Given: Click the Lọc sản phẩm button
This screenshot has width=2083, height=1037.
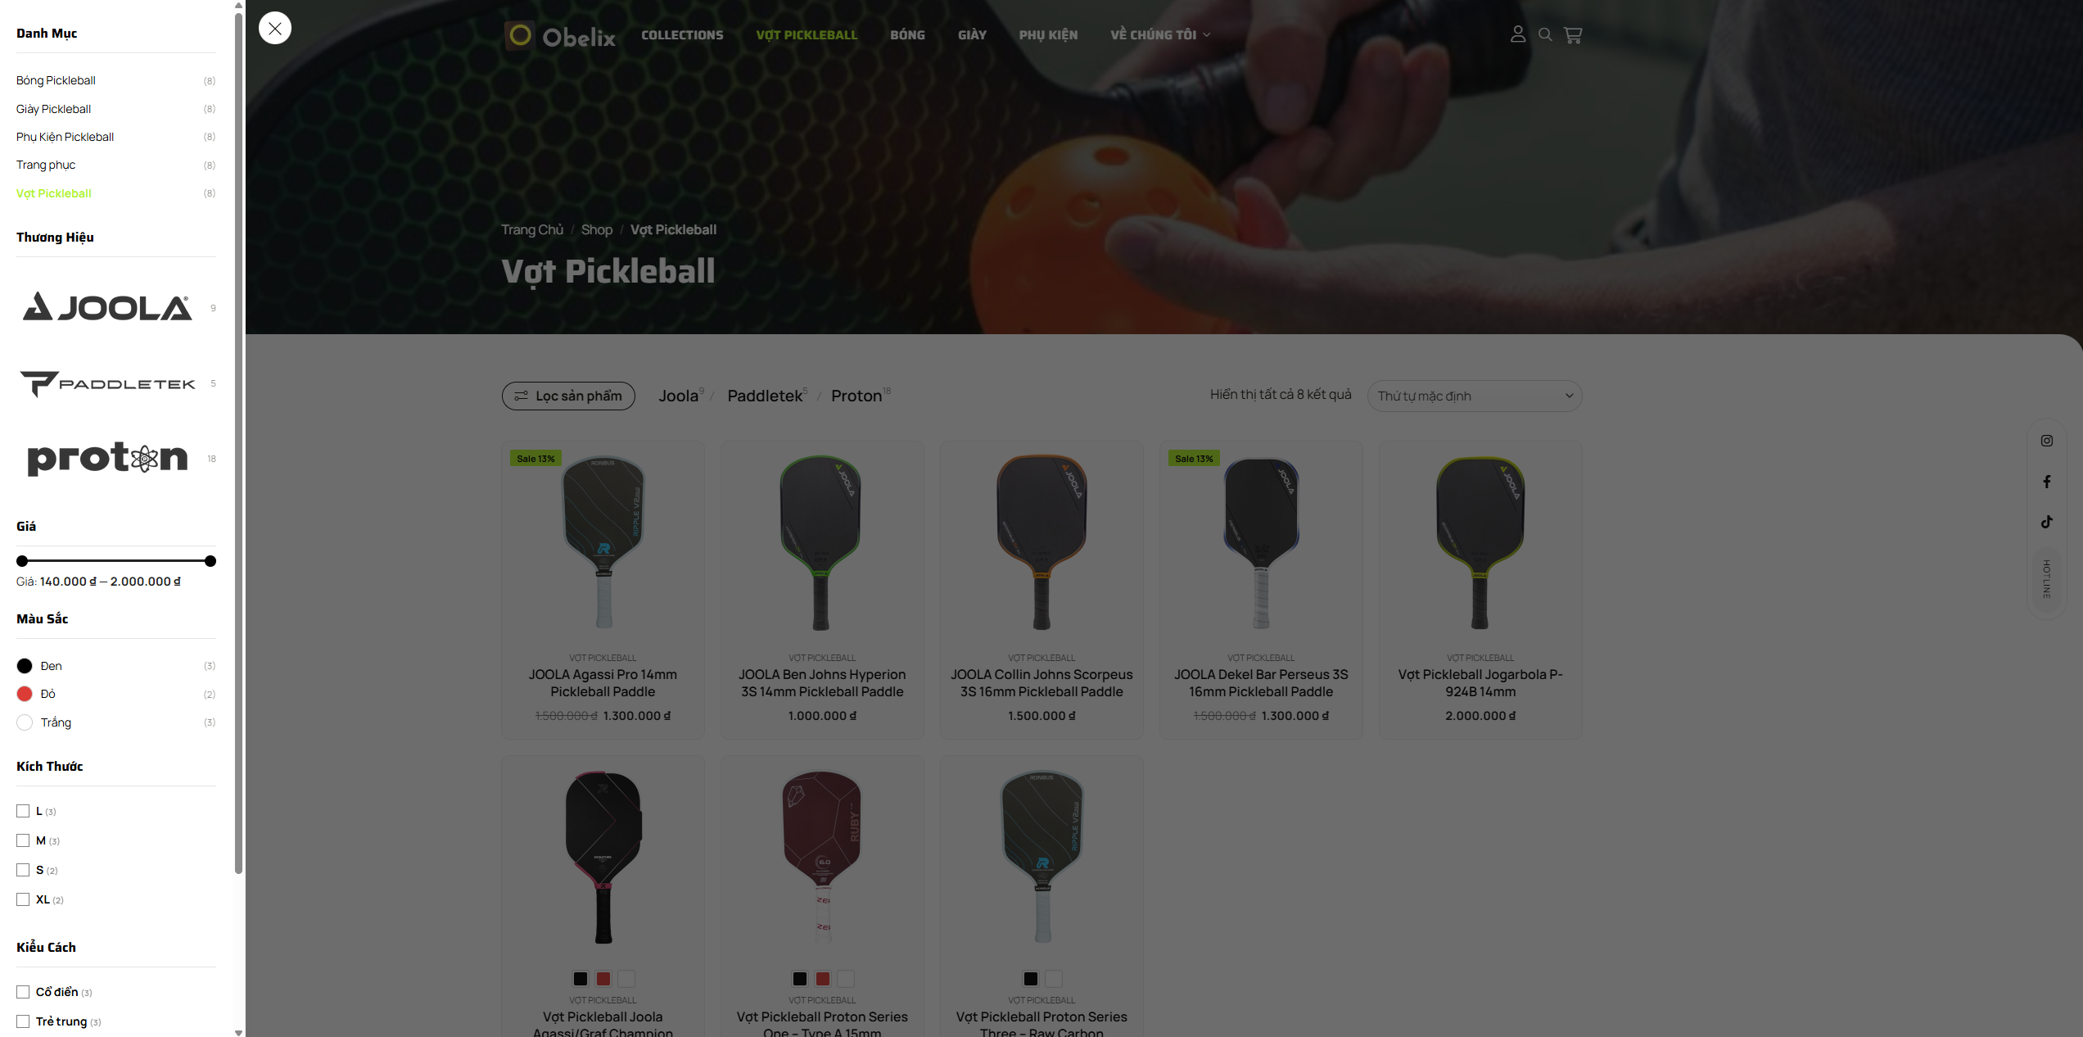Looking at the screenshot, I should pyautogui.click(x=568, y=396).
